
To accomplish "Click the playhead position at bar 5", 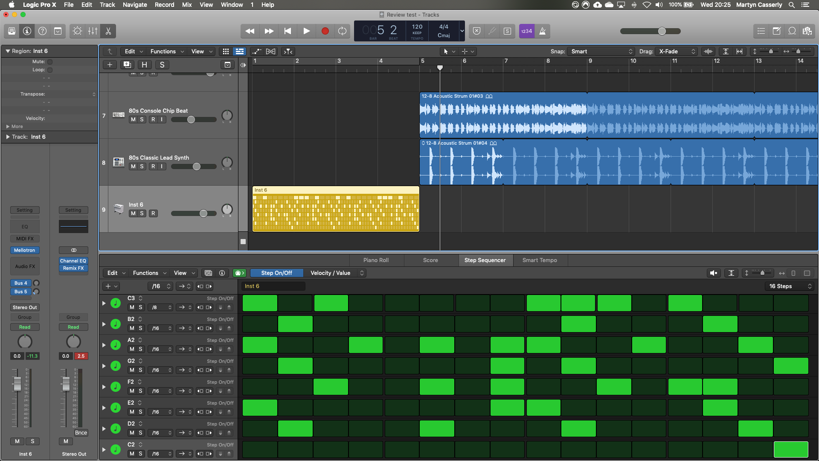I will click(x=440, y=67).
